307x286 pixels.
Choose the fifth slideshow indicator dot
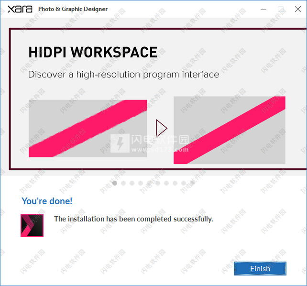click(149, 183)
